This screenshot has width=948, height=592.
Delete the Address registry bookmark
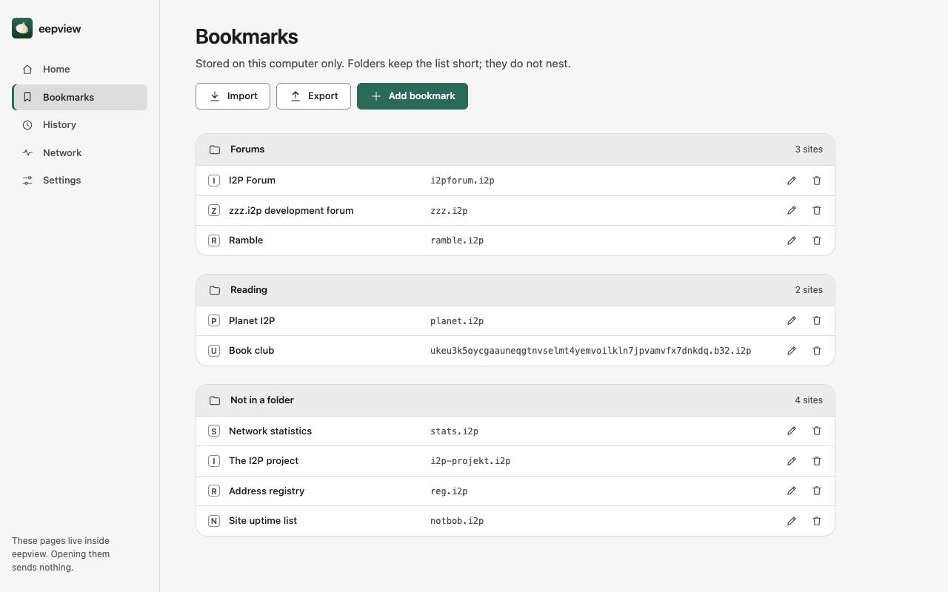tap(817, 491)
